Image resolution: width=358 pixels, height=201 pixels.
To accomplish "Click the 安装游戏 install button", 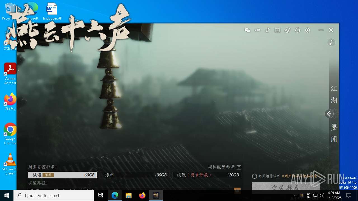I will [x=285, y=187].
